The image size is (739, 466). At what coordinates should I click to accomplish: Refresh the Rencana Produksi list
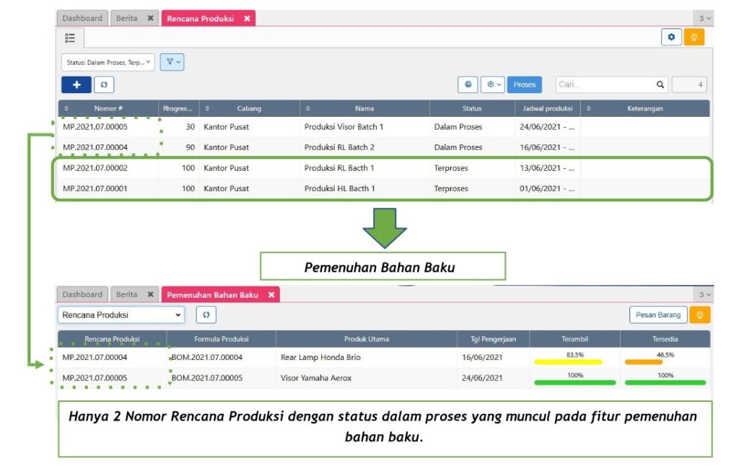coord(104,85)
